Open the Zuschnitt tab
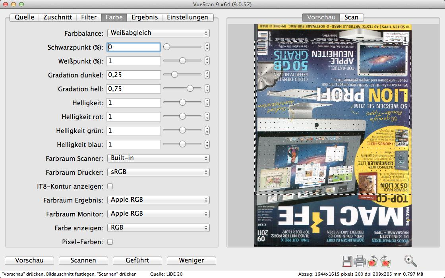 coord(58,17)
